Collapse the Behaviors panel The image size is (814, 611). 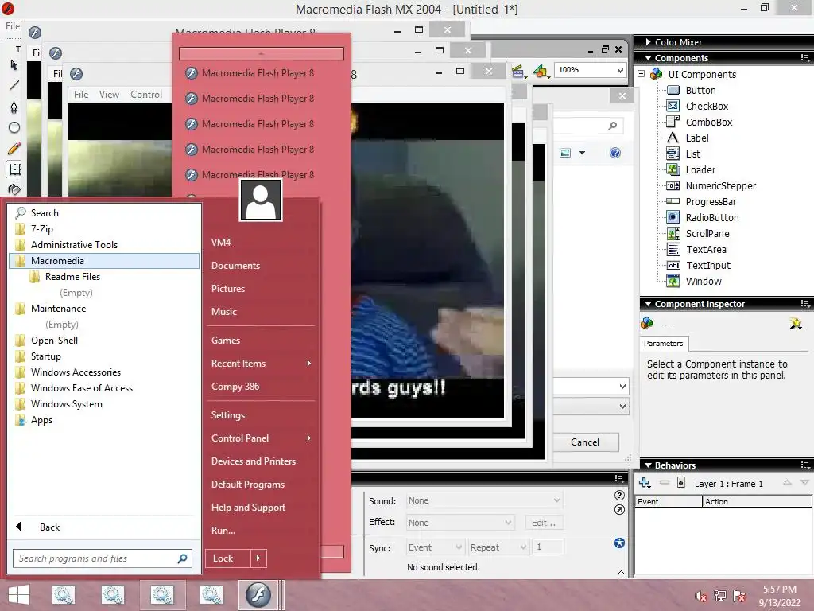(648, 465)
